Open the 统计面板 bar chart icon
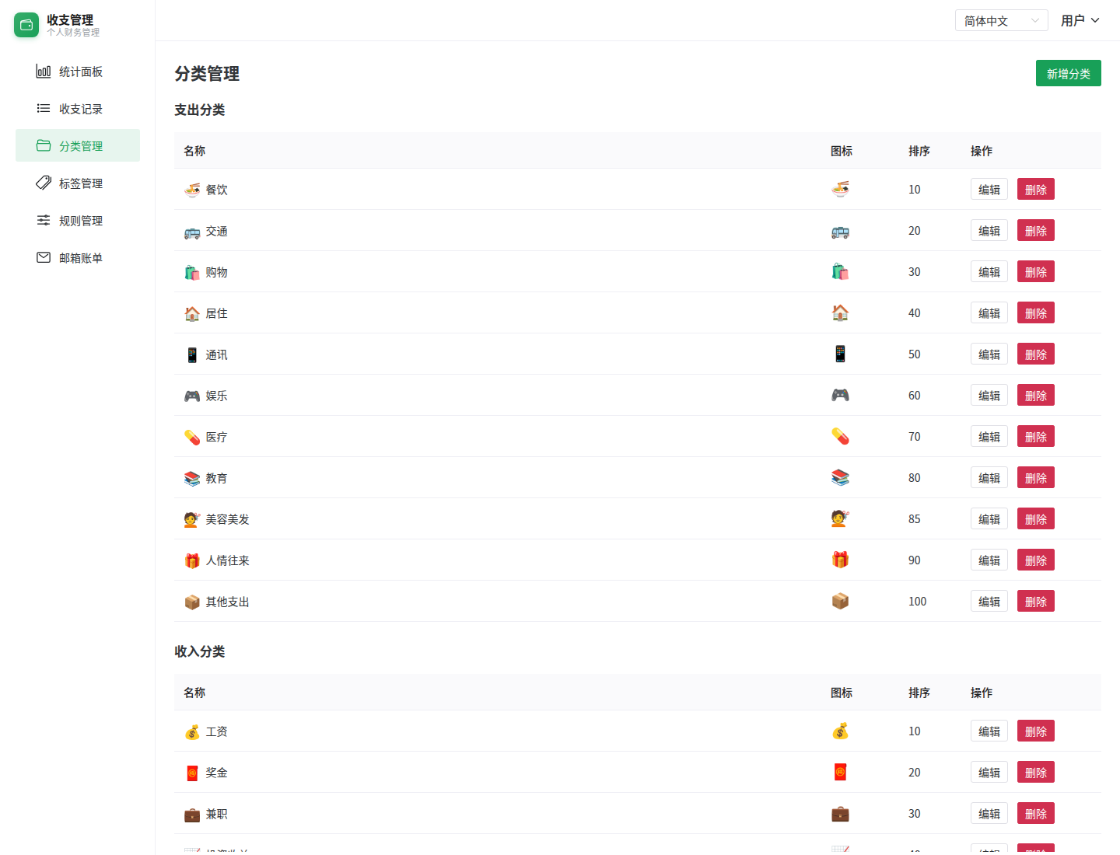This screenshot has width=1120, height=855. [x=44, y=72]
